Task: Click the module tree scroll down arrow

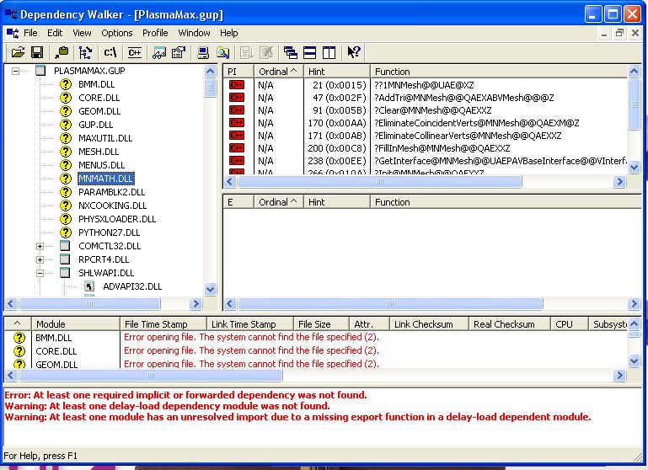Action: [211, 289]
